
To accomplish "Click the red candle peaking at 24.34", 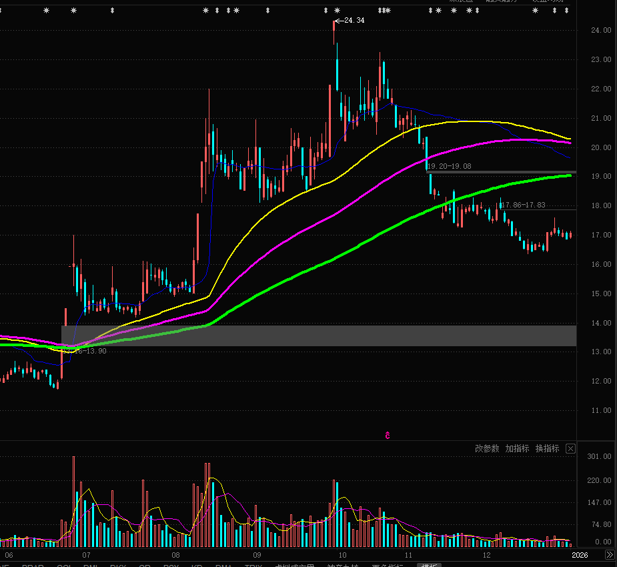I will [x=334, y=32].
